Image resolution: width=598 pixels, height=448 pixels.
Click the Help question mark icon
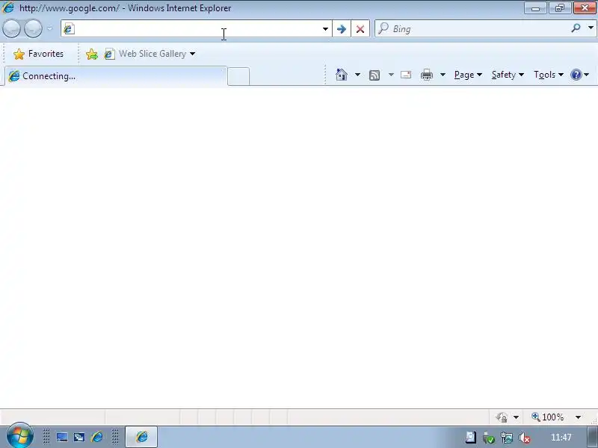(576, 75)
